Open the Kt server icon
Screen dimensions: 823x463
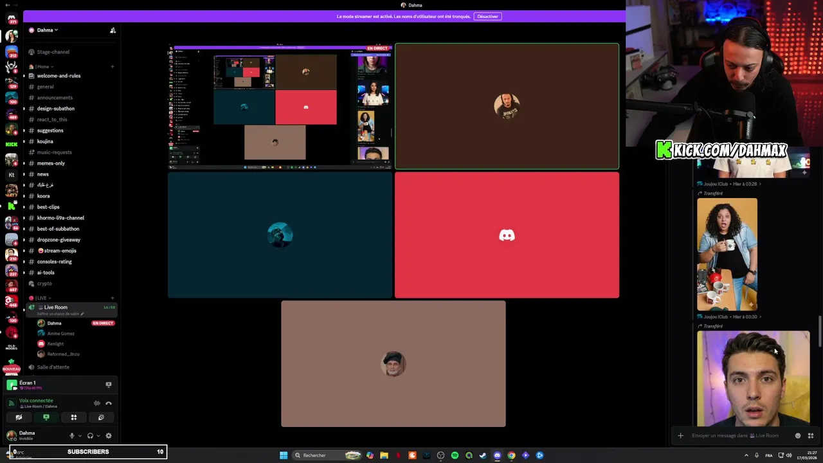(x=11, y=174)
